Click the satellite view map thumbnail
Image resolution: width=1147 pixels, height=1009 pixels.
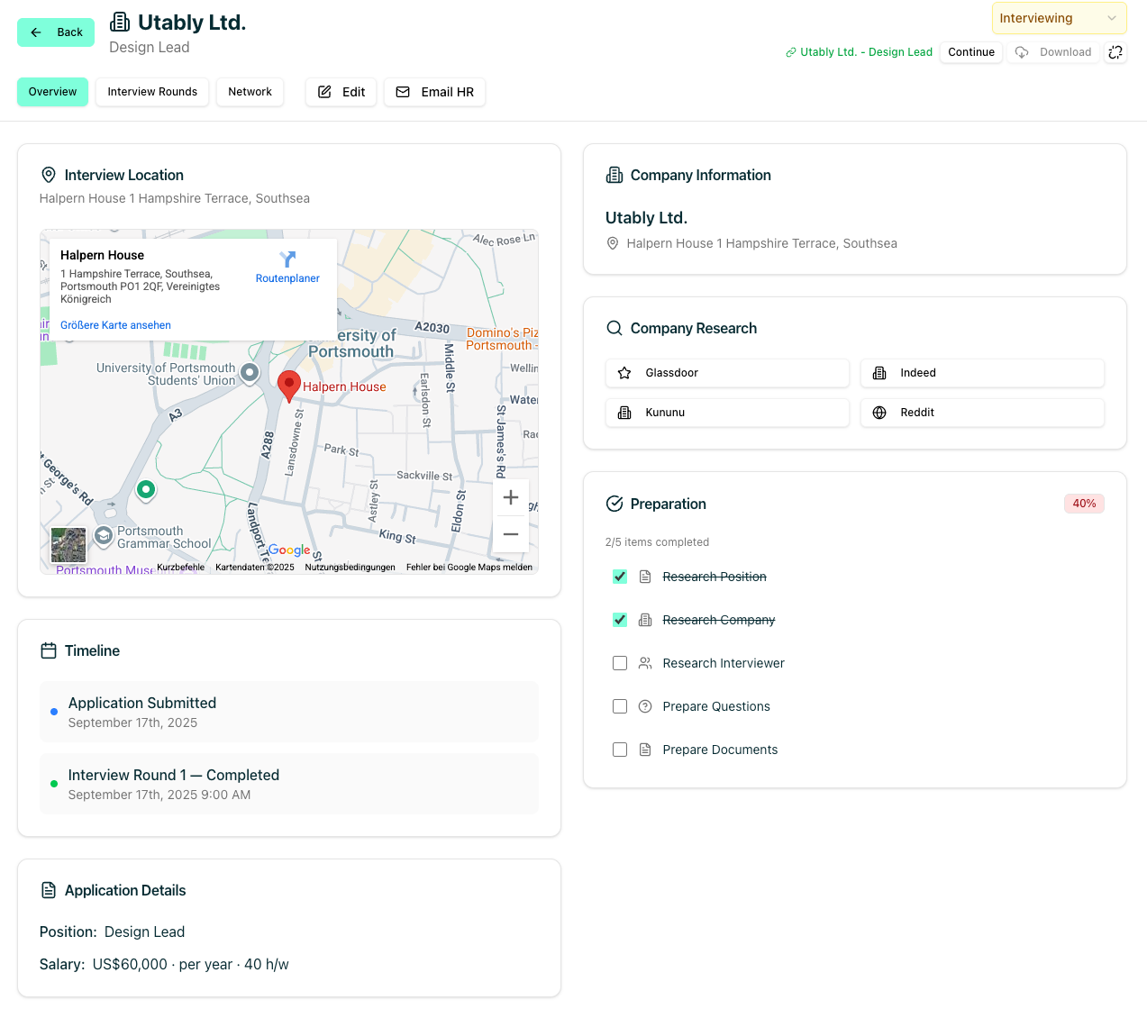[x=68, y=545]
